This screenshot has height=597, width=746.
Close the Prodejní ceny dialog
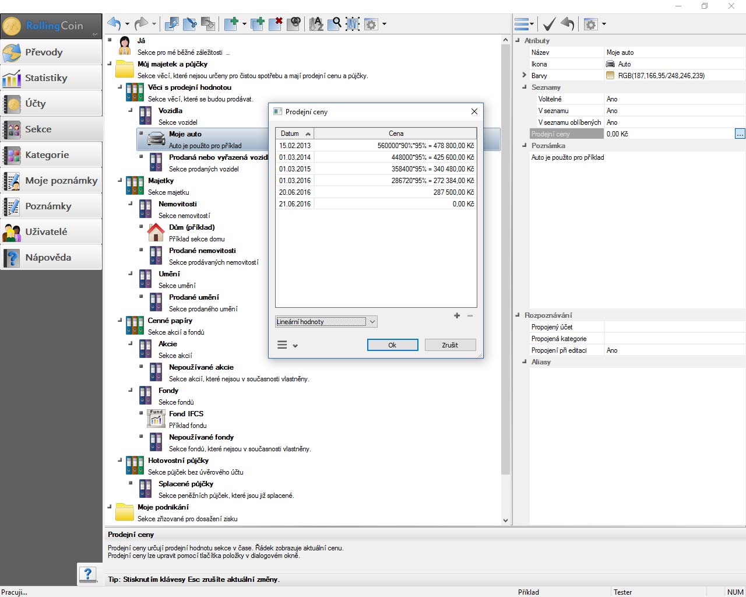click(x=474, y=111)
